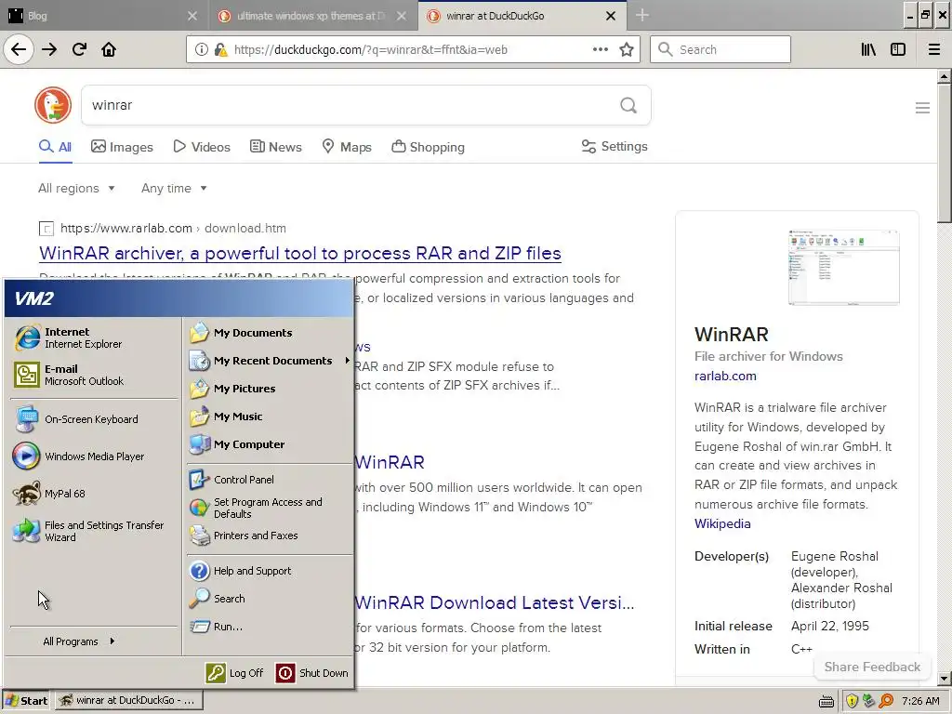This screenshot has width=952, height=714.
Task: Click the page scrollbar down arrow
Action: click(945, 679)
